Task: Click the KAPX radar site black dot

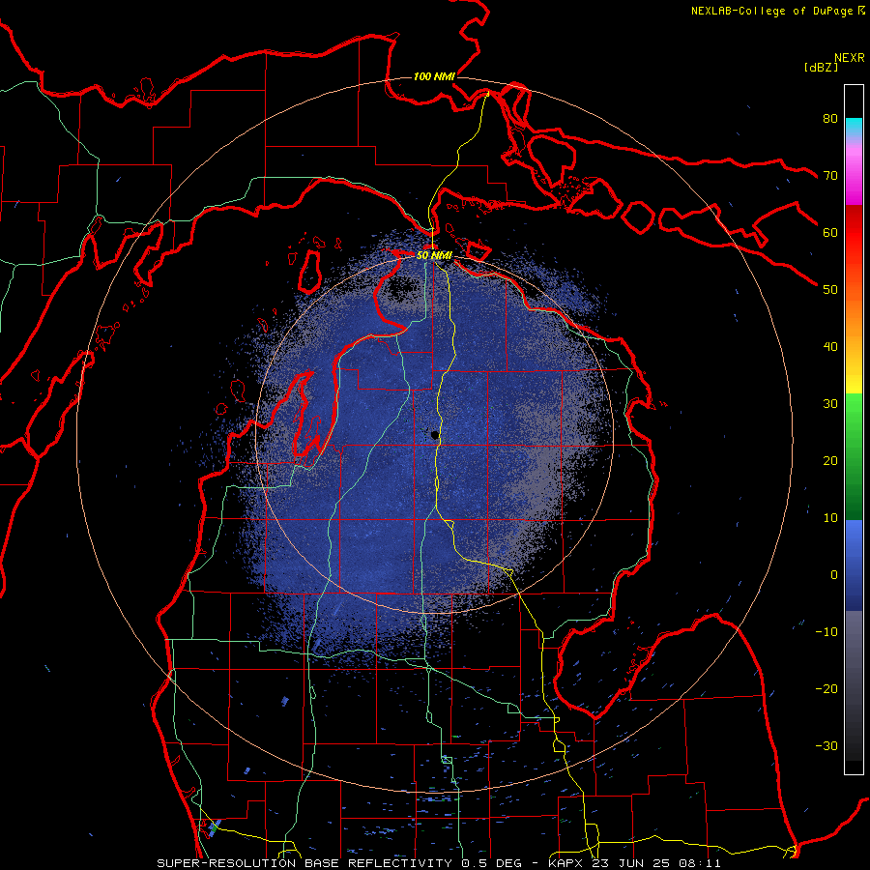Action: pos(435,435)
